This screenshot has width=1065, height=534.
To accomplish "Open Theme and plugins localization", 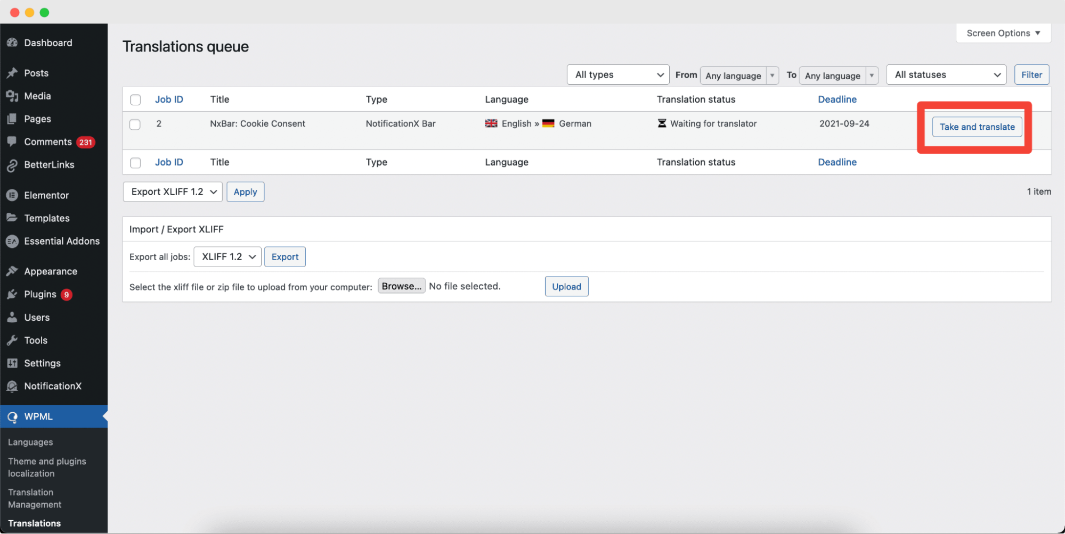I will click(47, 467).
